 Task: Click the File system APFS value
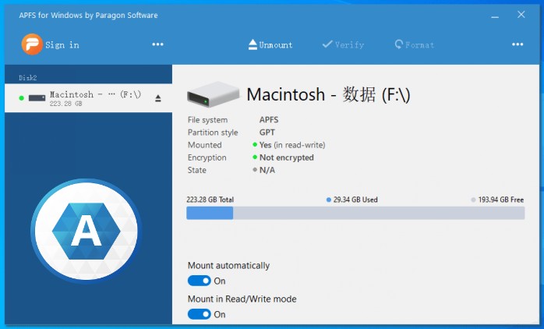tap(269, 120)
